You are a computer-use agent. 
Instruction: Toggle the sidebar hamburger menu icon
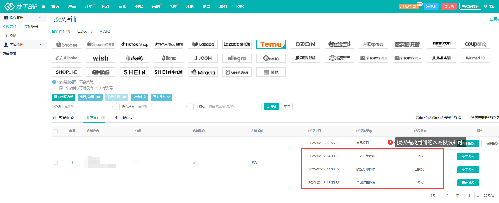click(43, 6)
